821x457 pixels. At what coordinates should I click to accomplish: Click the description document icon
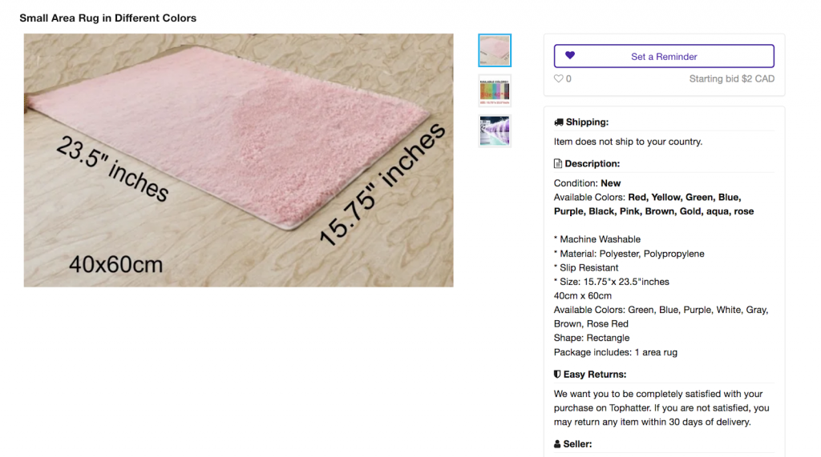click(x=558, y=163)
